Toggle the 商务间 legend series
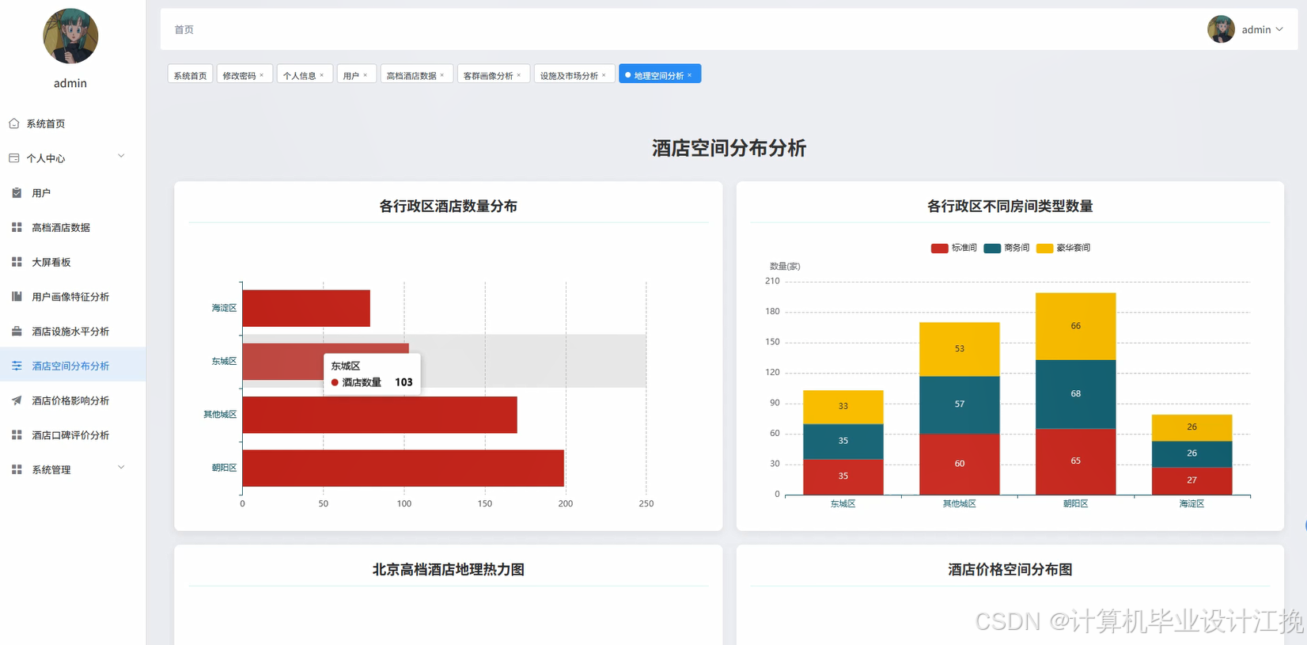Image resolution: width=1307 pixels, height=645 pixels. point(1006,248)
